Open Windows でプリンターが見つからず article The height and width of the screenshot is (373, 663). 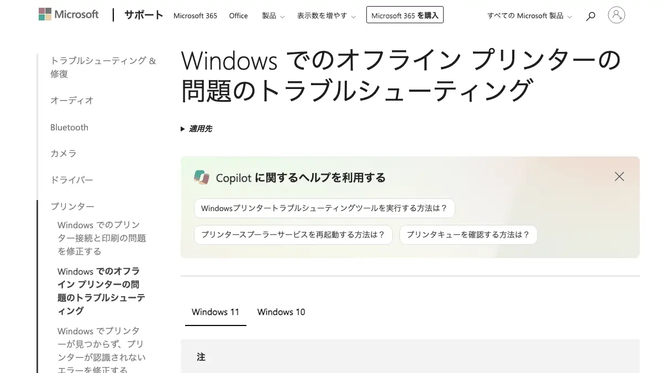coord(102,351)
